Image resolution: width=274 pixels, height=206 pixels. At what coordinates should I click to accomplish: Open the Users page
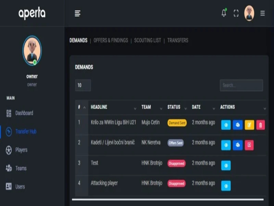20,187
